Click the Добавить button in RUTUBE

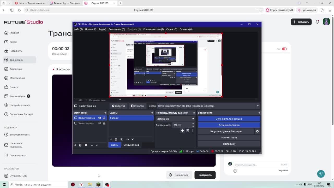pos(301,22)
